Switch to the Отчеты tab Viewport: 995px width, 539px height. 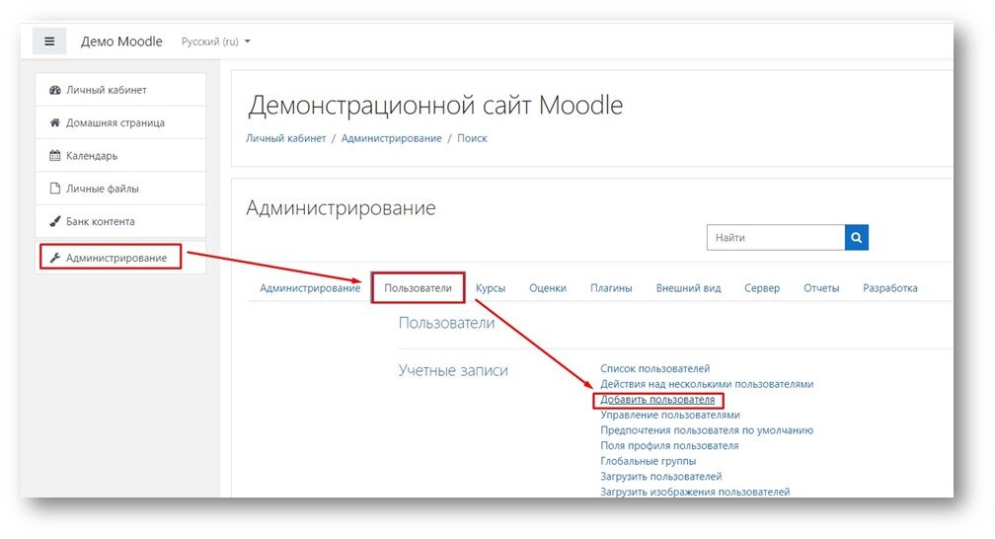[821, 288]
